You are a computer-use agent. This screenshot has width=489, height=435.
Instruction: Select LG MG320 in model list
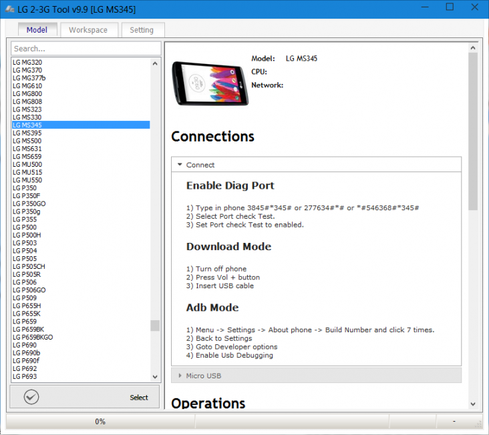[x=81, y=62]
